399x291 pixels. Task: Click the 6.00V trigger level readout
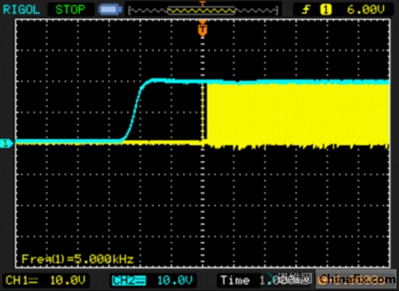click(x=365, y=10)
